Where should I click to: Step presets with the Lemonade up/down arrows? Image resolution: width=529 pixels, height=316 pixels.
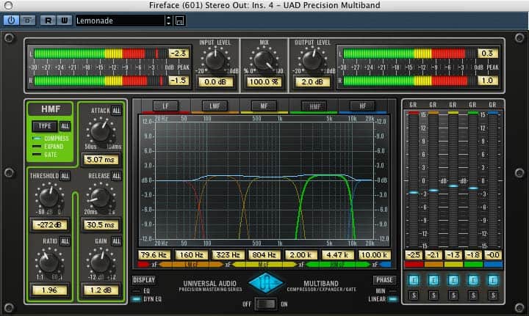(x=169, y=21)
